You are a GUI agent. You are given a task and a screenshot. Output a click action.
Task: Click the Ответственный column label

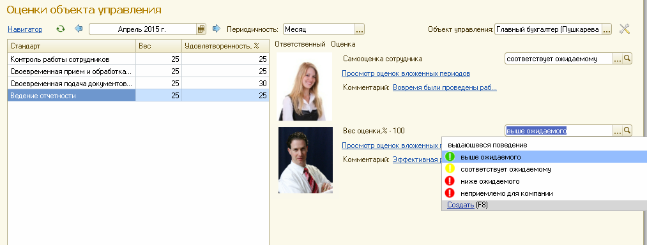300,44
